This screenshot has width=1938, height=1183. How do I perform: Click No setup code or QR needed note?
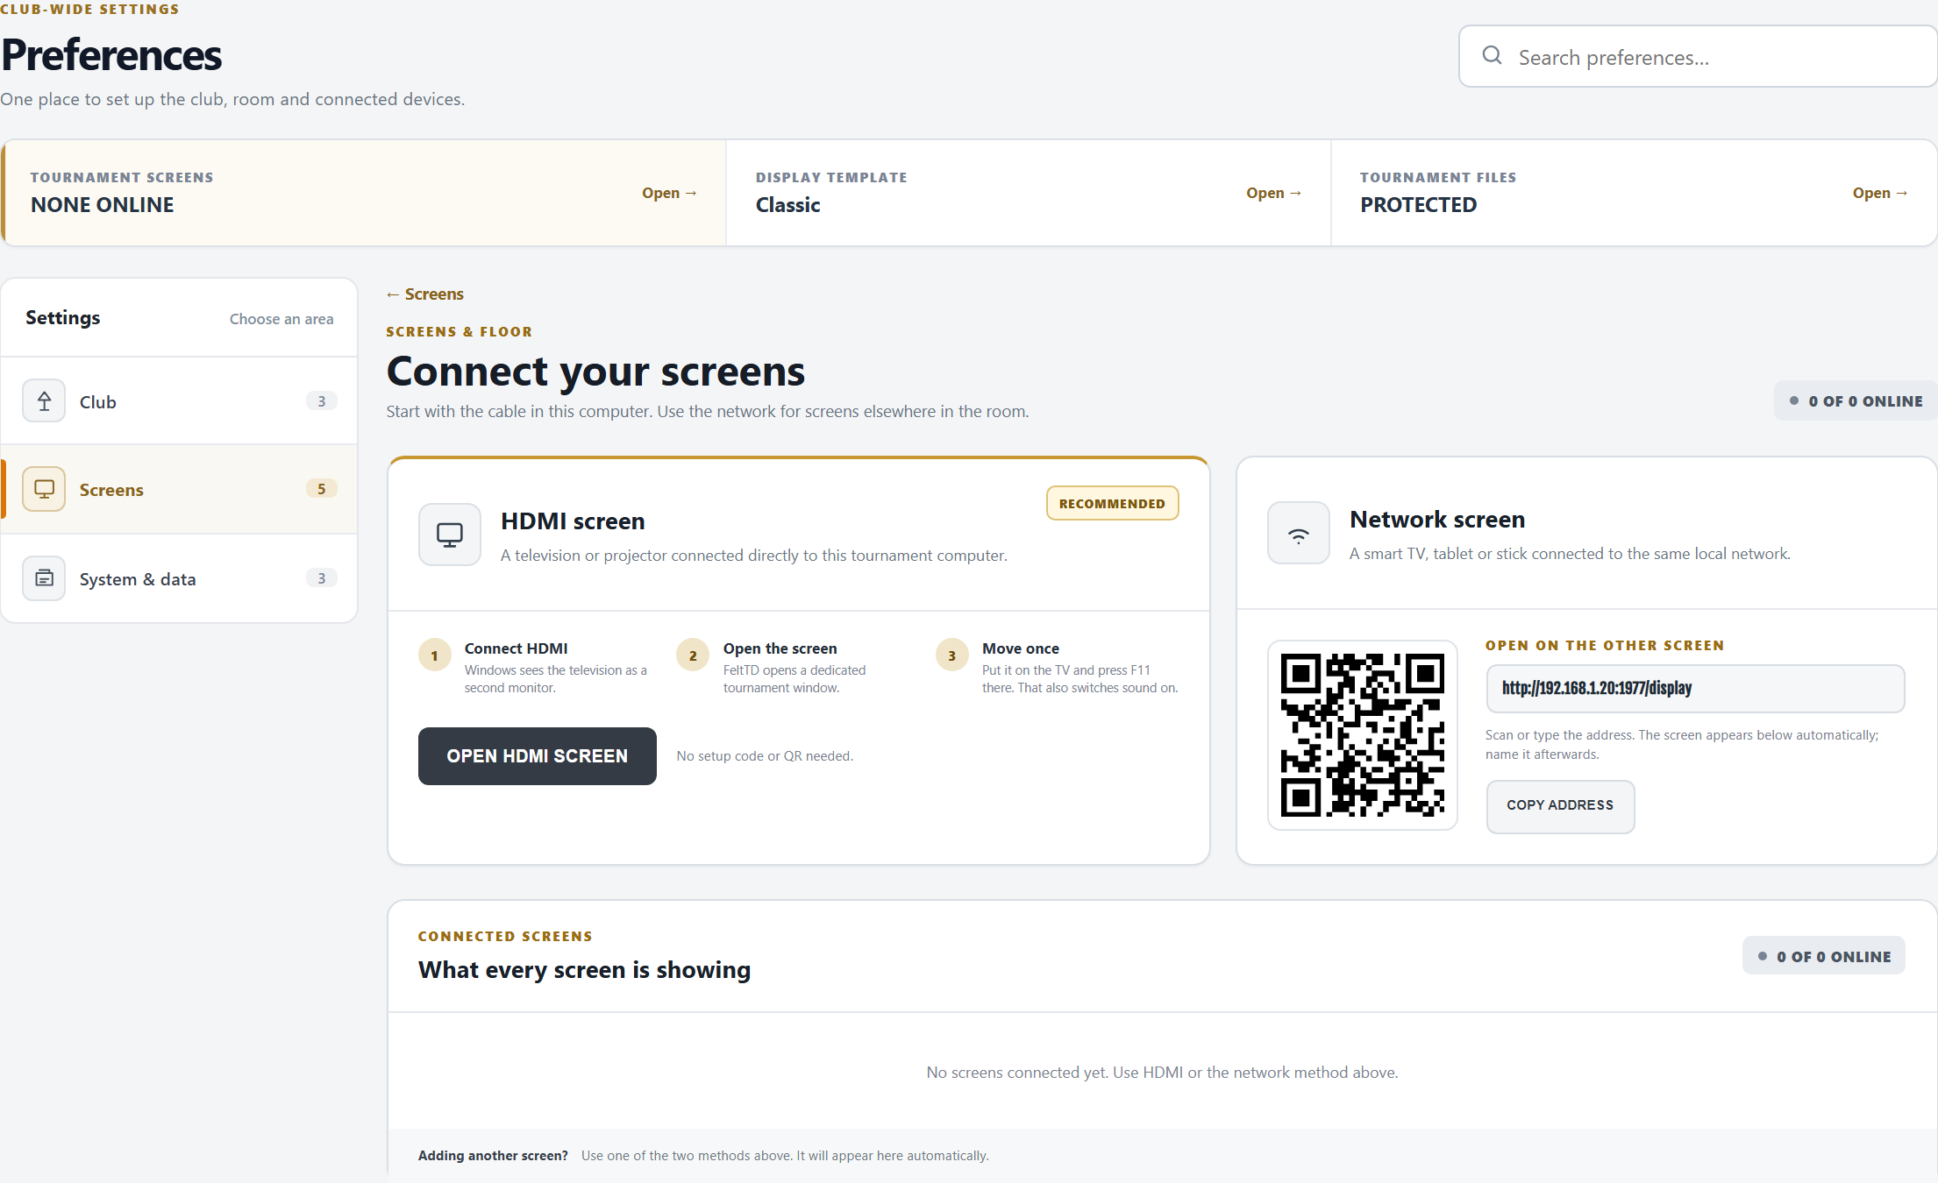pyautogui.click(x=765, y=756)
